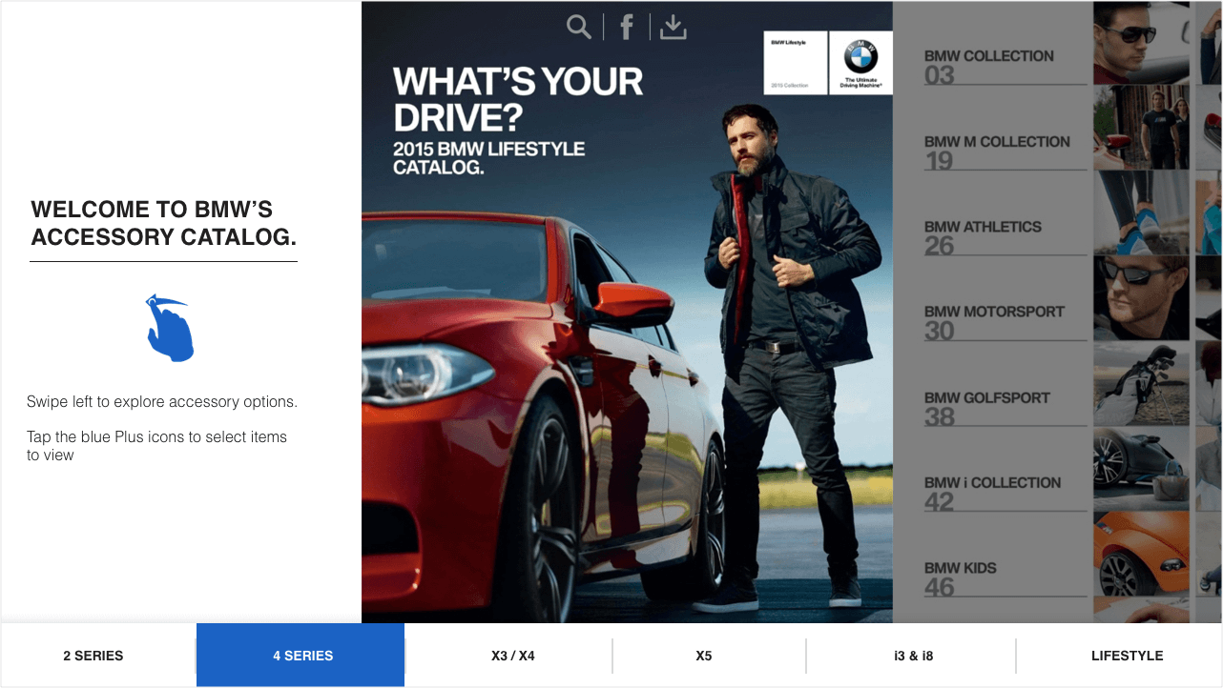Open BMW COLLECTION page 03

(x=1005, y=66)
